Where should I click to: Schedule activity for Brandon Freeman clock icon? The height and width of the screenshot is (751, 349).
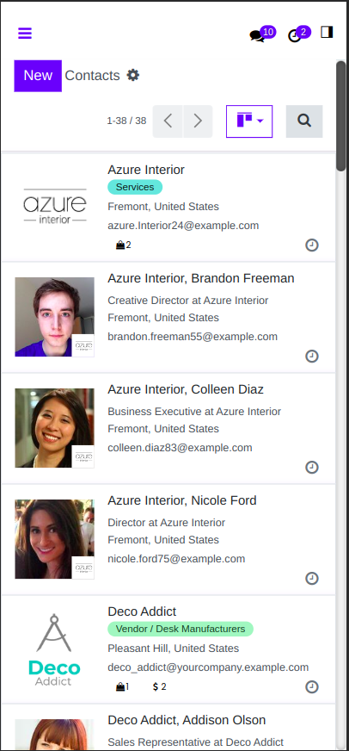[x=312, y=357]
